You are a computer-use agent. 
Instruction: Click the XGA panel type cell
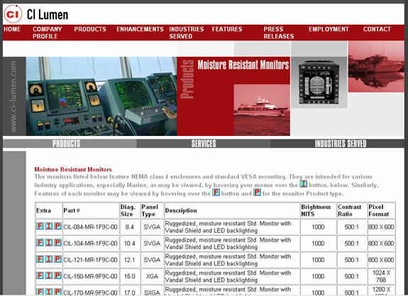pyautogui.click(x=152, y=276)
